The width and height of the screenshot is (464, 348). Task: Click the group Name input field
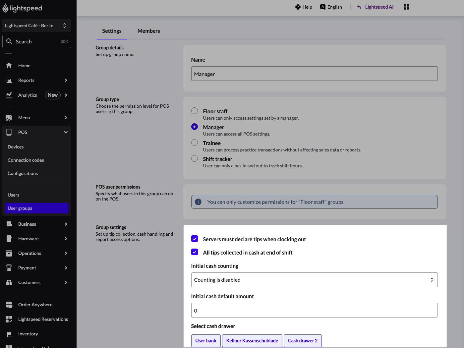pos(314,74)
